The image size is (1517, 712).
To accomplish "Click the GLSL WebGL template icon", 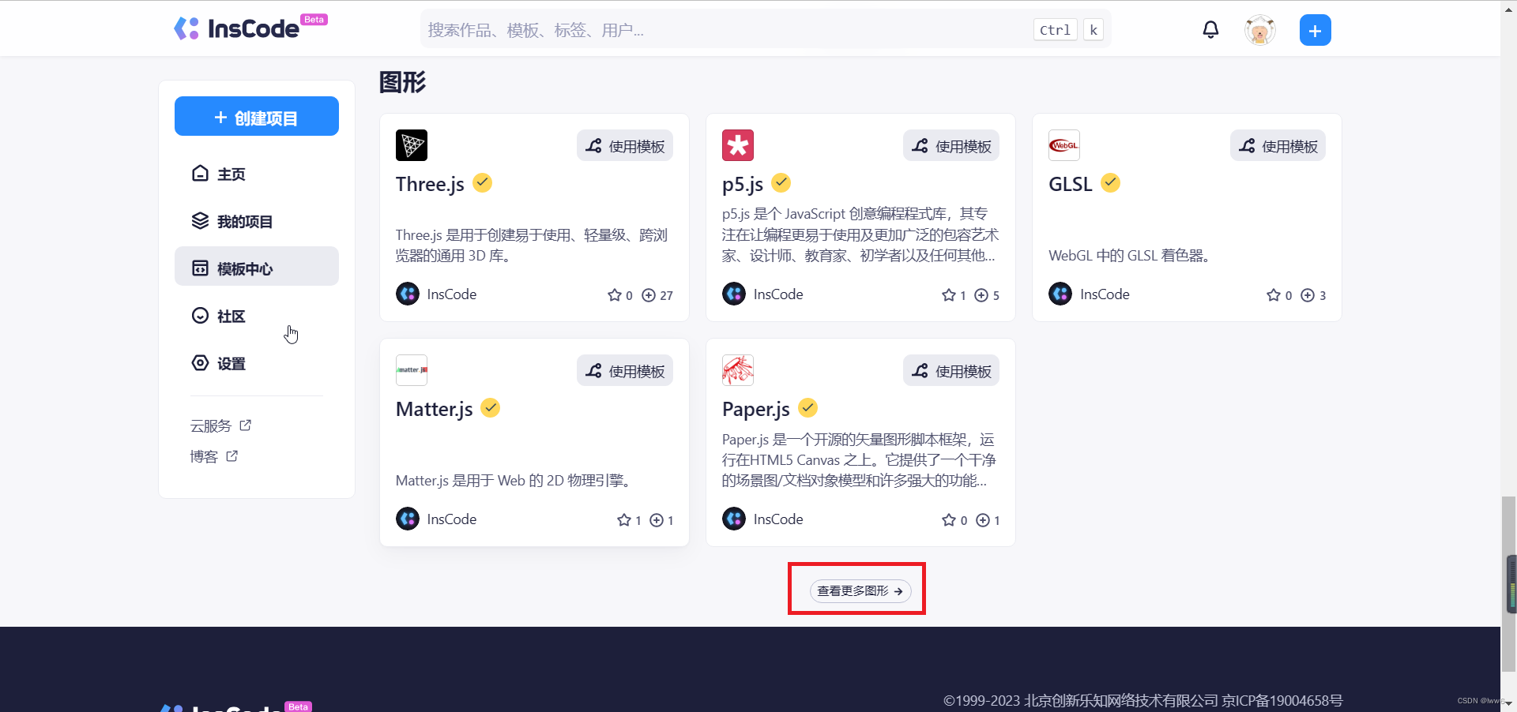I will (1064, 145).
